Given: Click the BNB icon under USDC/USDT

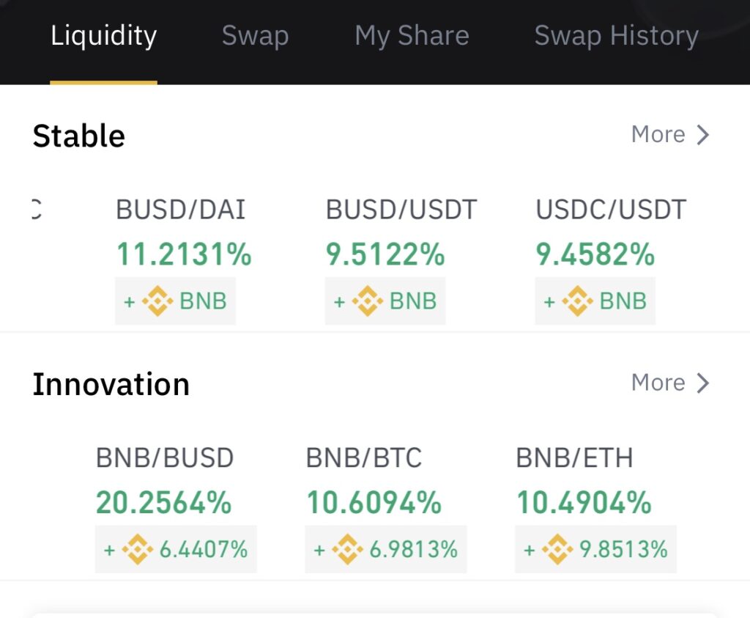Looking at the screenshot, I should tap(577, 301).
